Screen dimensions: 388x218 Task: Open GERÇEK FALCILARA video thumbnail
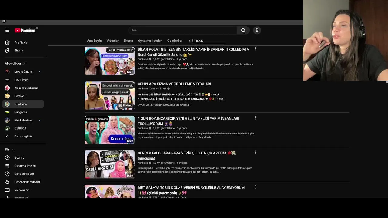109,164
